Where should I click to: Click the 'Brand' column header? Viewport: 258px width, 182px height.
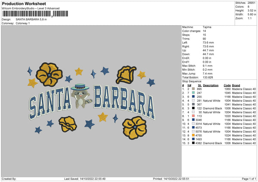(236, 85)
